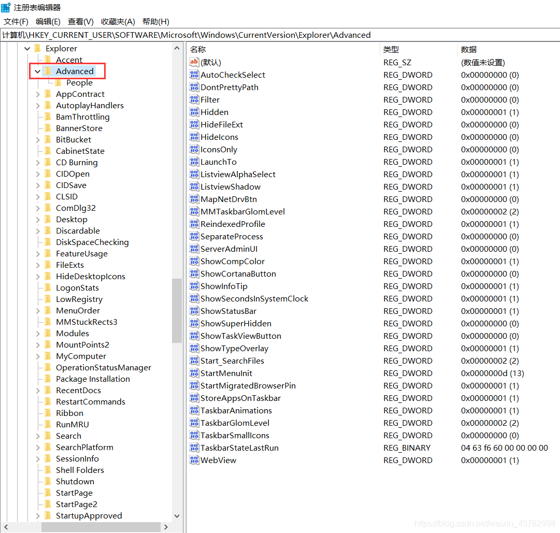The height and width of the screenshot is (533, 560).
Task: Click the TaskbarStateLastRun binary icon
Action: pos(194,448)
